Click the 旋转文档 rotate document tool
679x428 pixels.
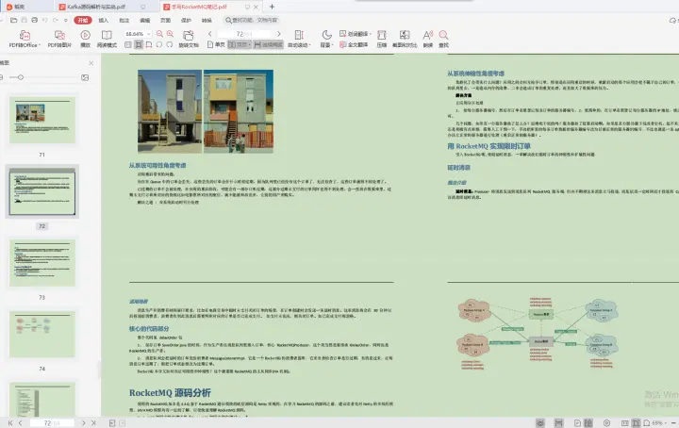pyautogui.click(x=189, y=39)
